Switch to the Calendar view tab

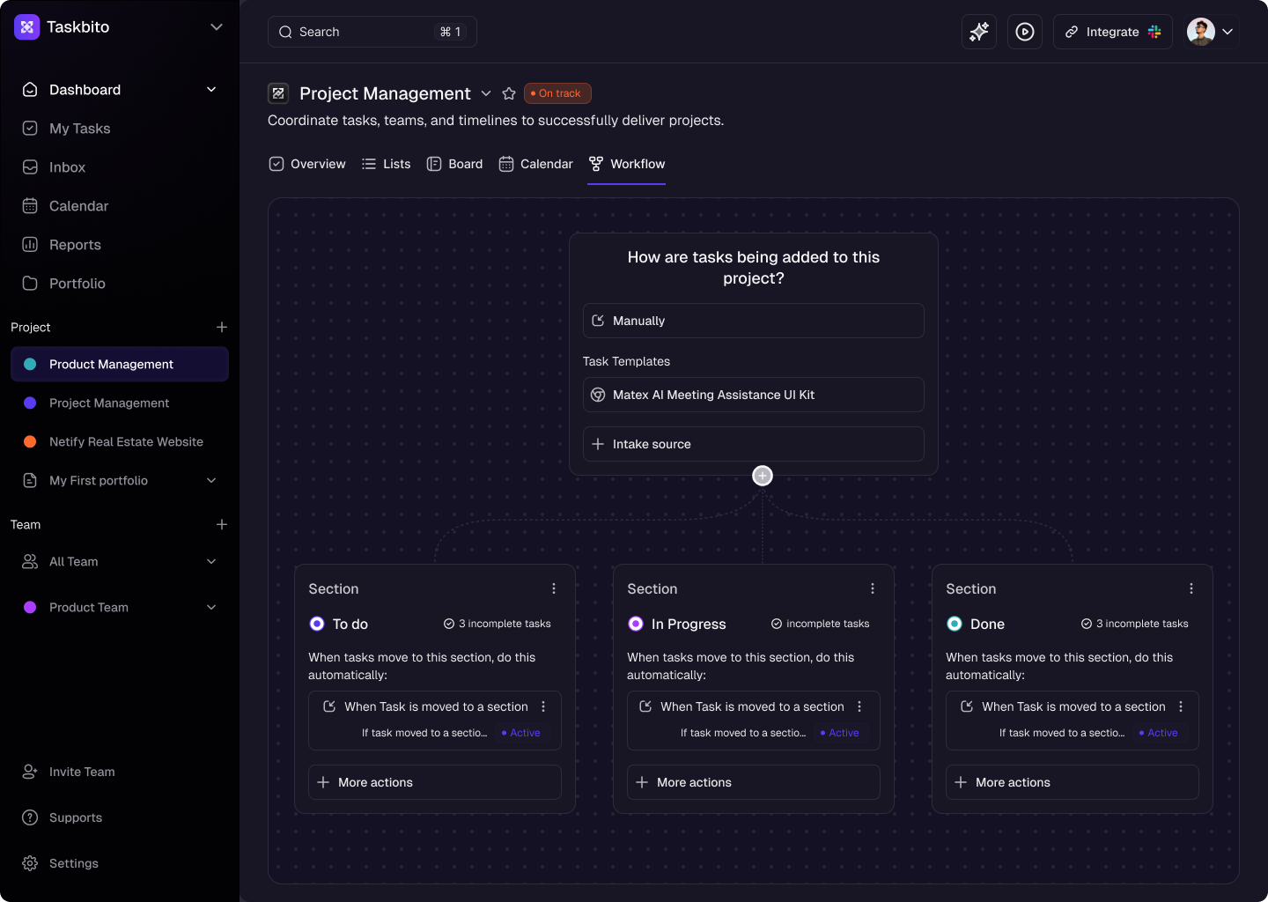click(536, 164)
